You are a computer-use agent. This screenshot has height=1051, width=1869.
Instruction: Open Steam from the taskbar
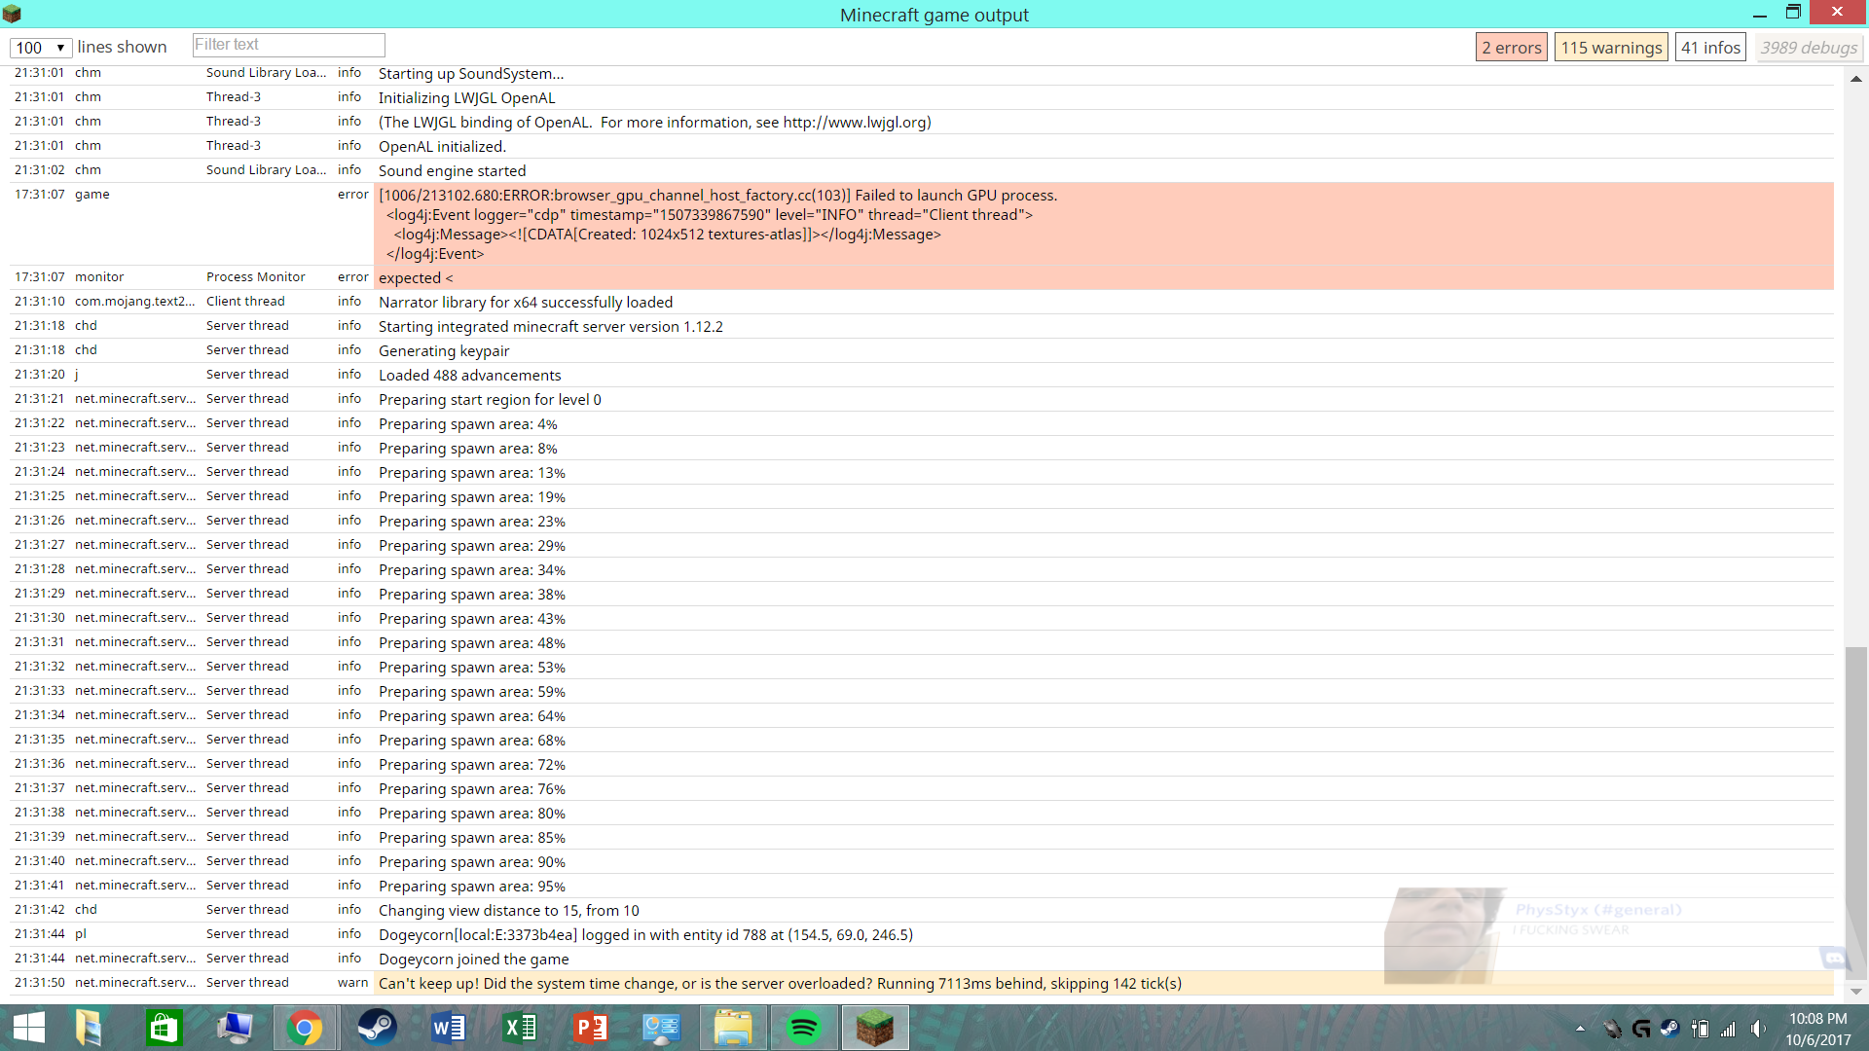[x=377, y=1028]
